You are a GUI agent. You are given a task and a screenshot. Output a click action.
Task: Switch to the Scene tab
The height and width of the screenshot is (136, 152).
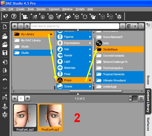tap(148, 80)
